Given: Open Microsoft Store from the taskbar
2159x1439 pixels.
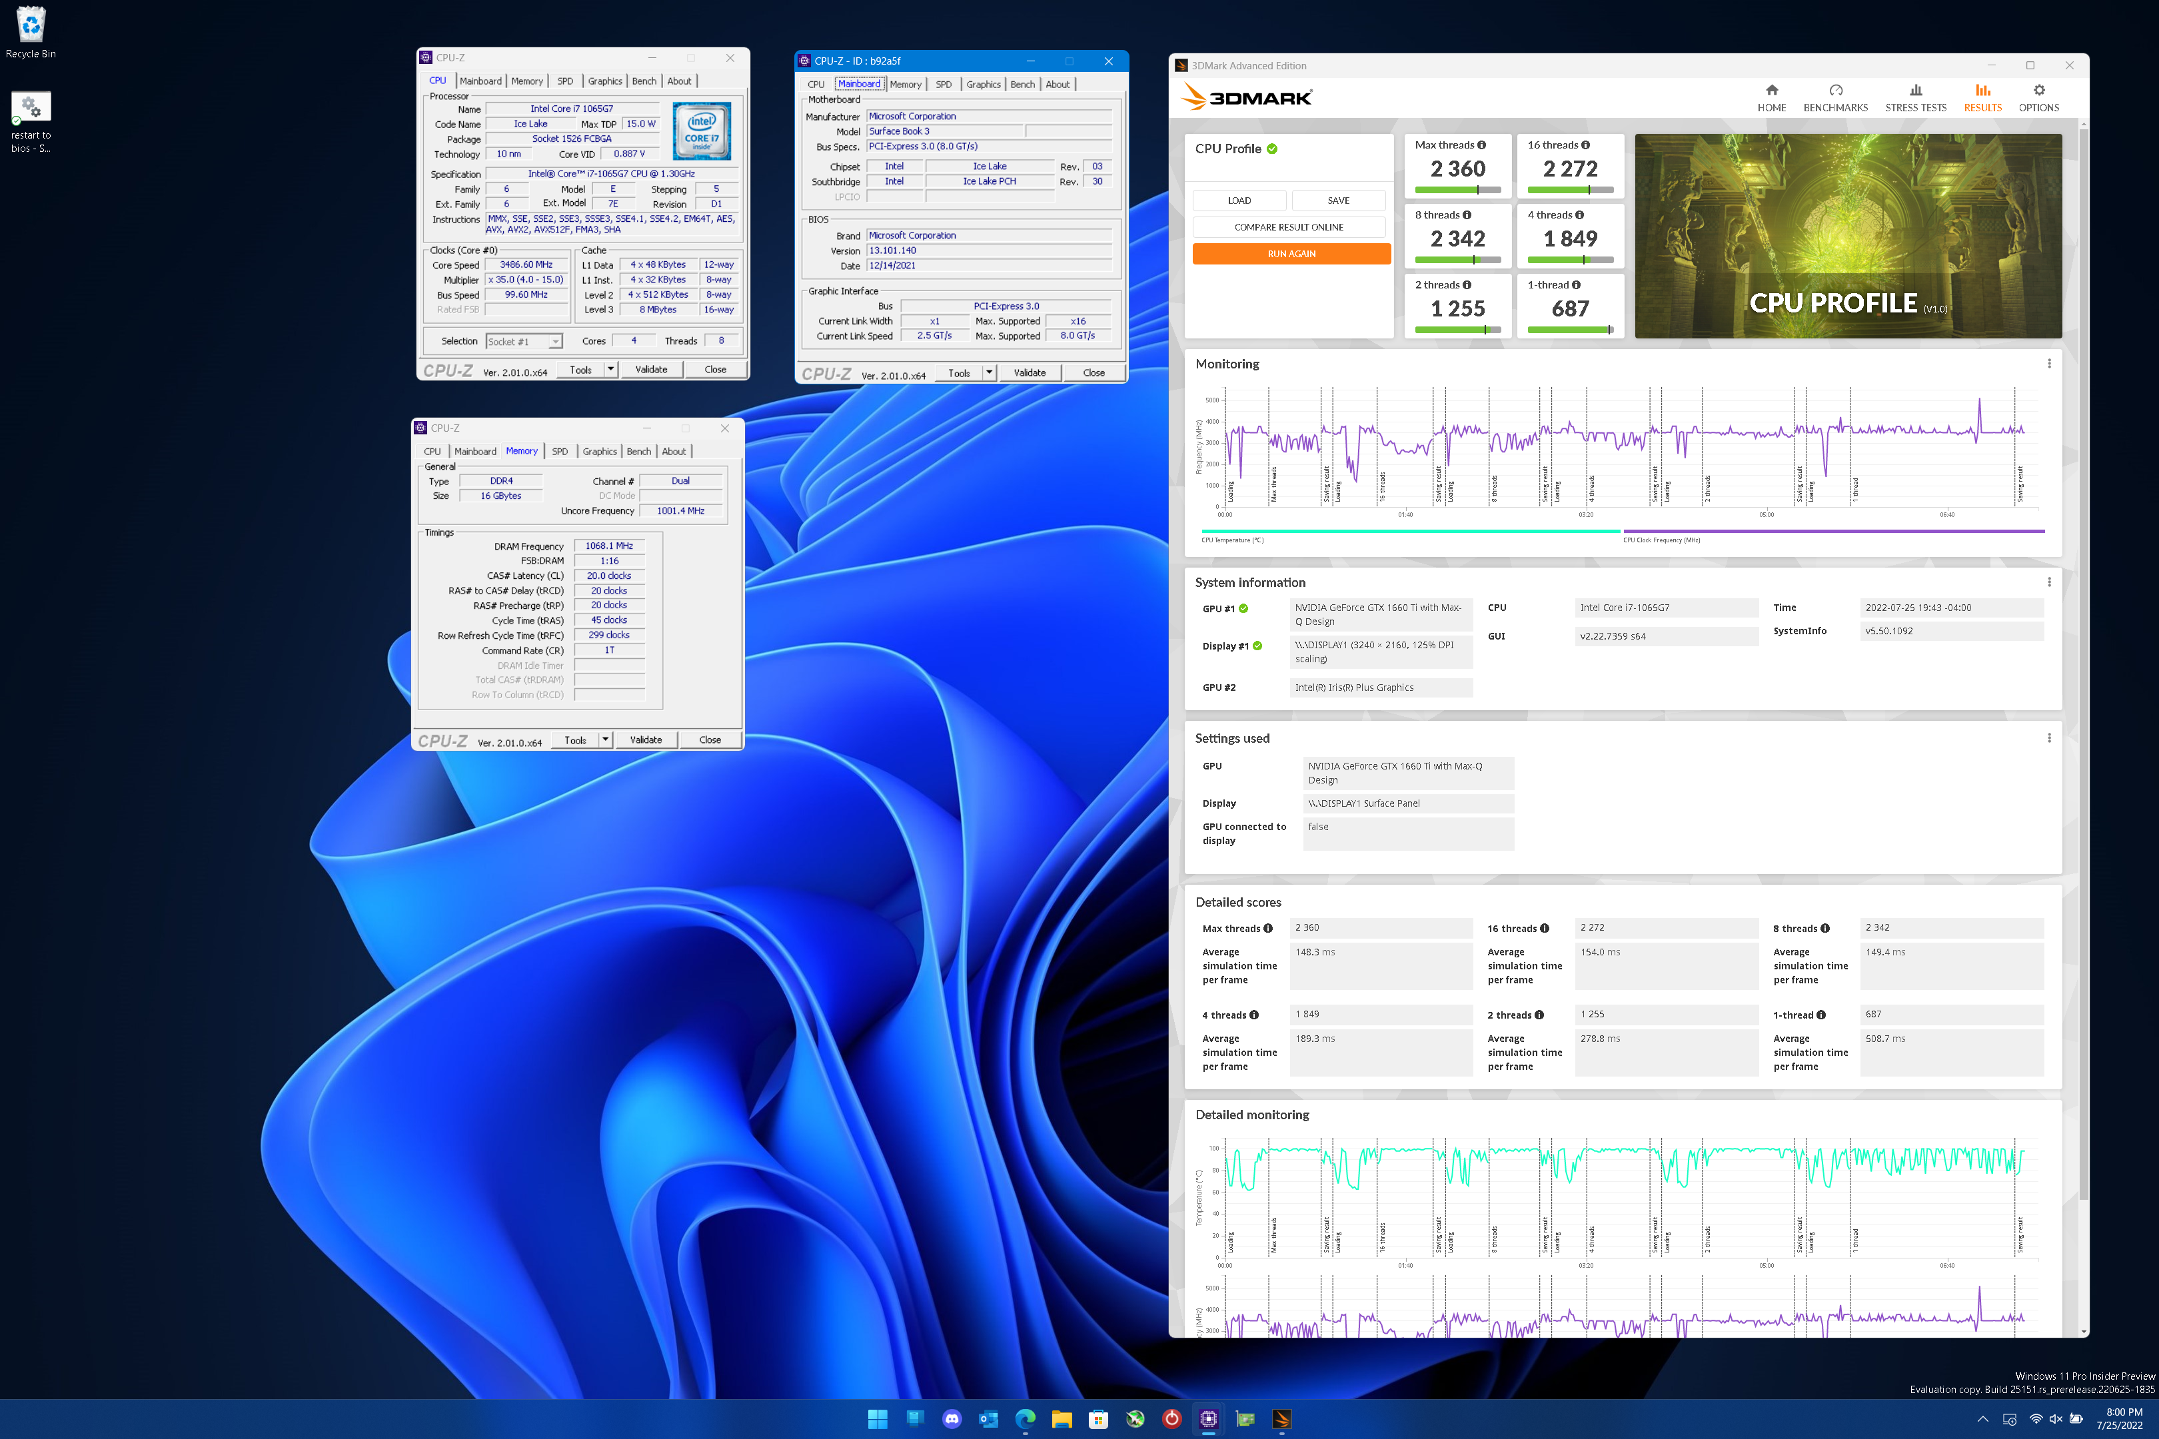Looking at the screenshot, I should point(1099,1419).
